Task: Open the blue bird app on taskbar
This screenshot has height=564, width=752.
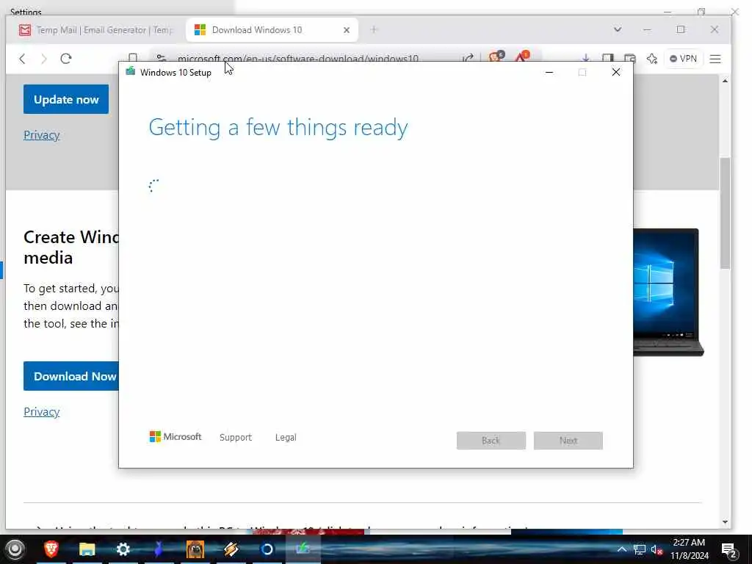Action: (x=159, y=549)
